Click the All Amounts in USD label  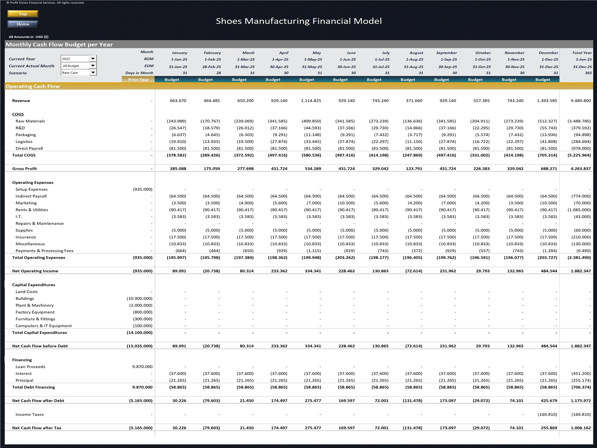(28, 37)
